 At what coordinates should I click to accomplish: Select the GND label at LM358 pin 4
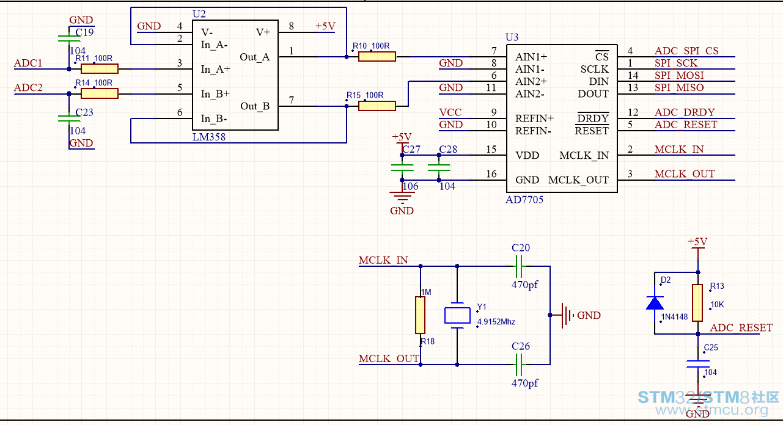(149, 26)
